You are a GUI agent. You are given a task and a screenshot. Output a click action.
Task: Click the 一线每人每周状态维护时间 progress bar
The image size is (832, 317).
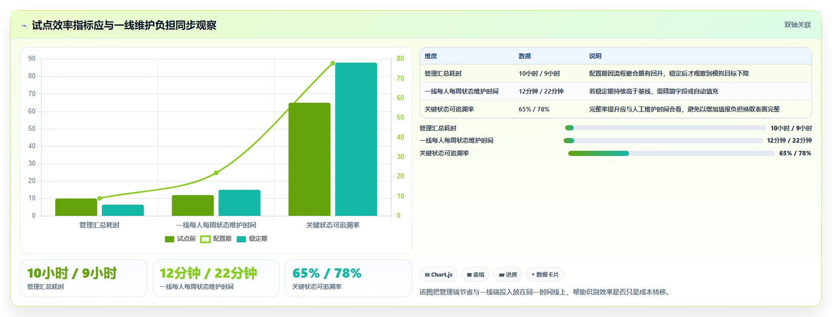point(663,141)
